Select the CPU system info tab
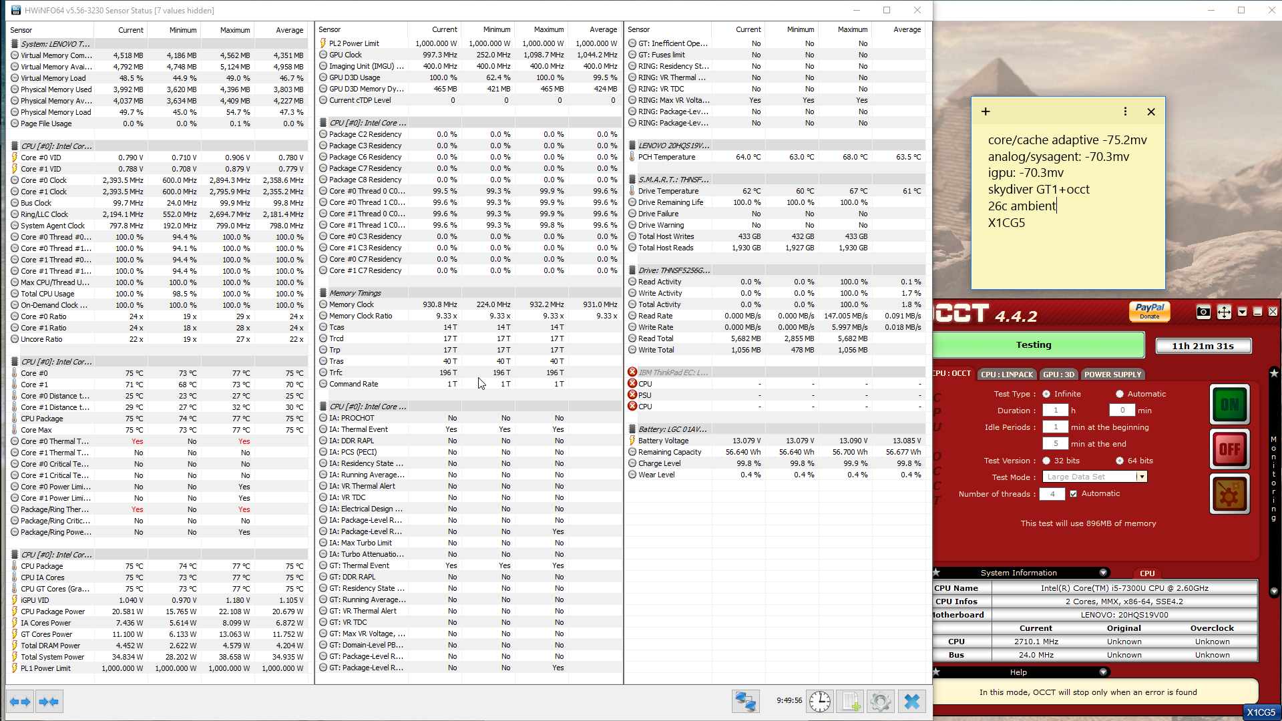The image size is (1282, 721). 1147,573
